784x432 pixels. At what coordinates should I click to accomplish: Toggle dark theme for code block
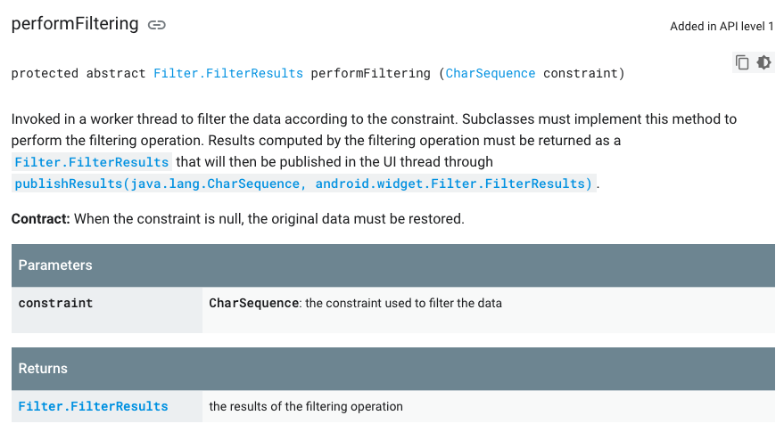click(763, 62)
